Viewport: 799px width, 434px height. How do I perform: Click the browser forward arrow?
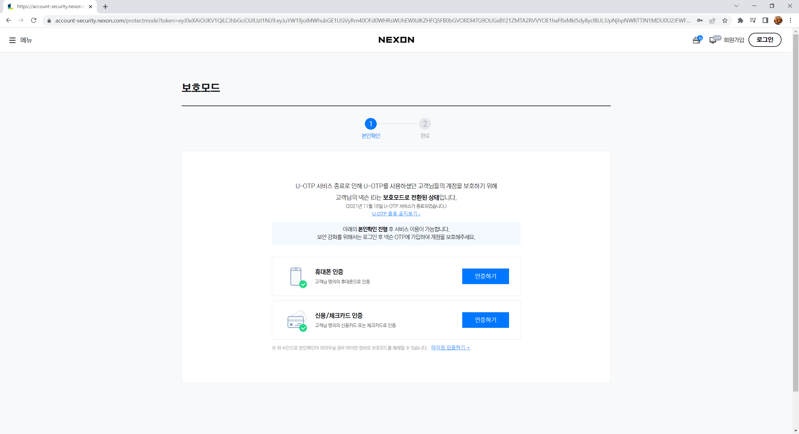click(x=21, y=20)
